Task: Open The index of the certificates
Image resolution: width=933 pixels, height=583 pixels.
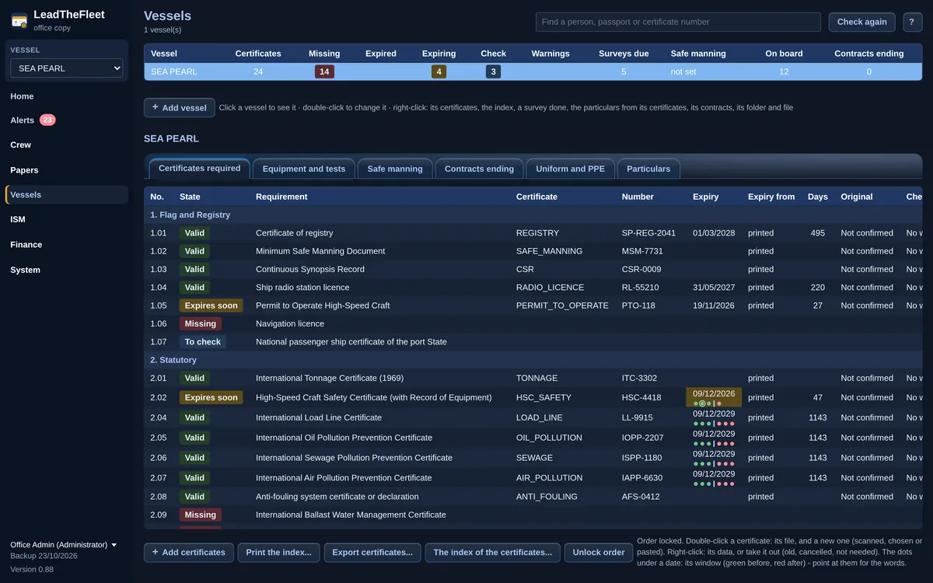Action: click(x=492, y=553)
